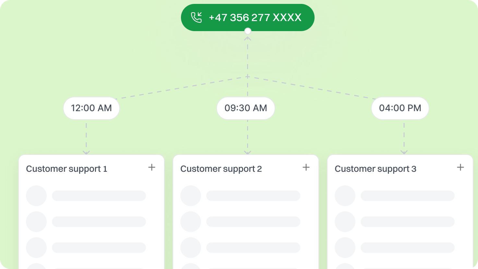Click the arrowhead pointing into Customer support 3
The width and height of the screenshot is (478, 269).
click(404, 152)
